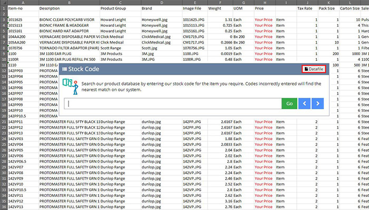
Task: Click the Stock Code barcode icon
Action: 64,69
